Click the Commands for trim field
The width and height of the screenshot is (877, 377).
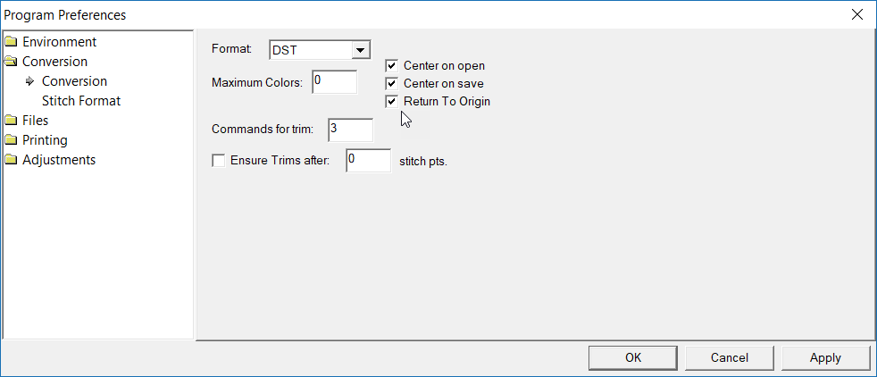point(350,129)
